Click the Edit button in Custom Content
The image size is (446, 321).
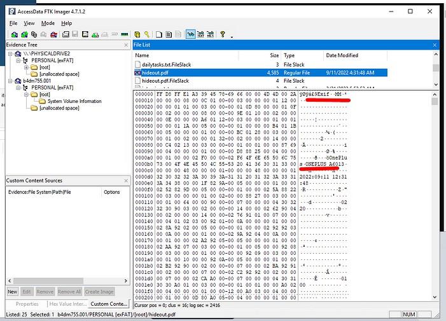27,292
